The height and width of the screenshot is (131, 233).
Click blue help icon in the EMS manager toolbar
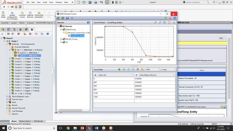(x=48, y=34)
